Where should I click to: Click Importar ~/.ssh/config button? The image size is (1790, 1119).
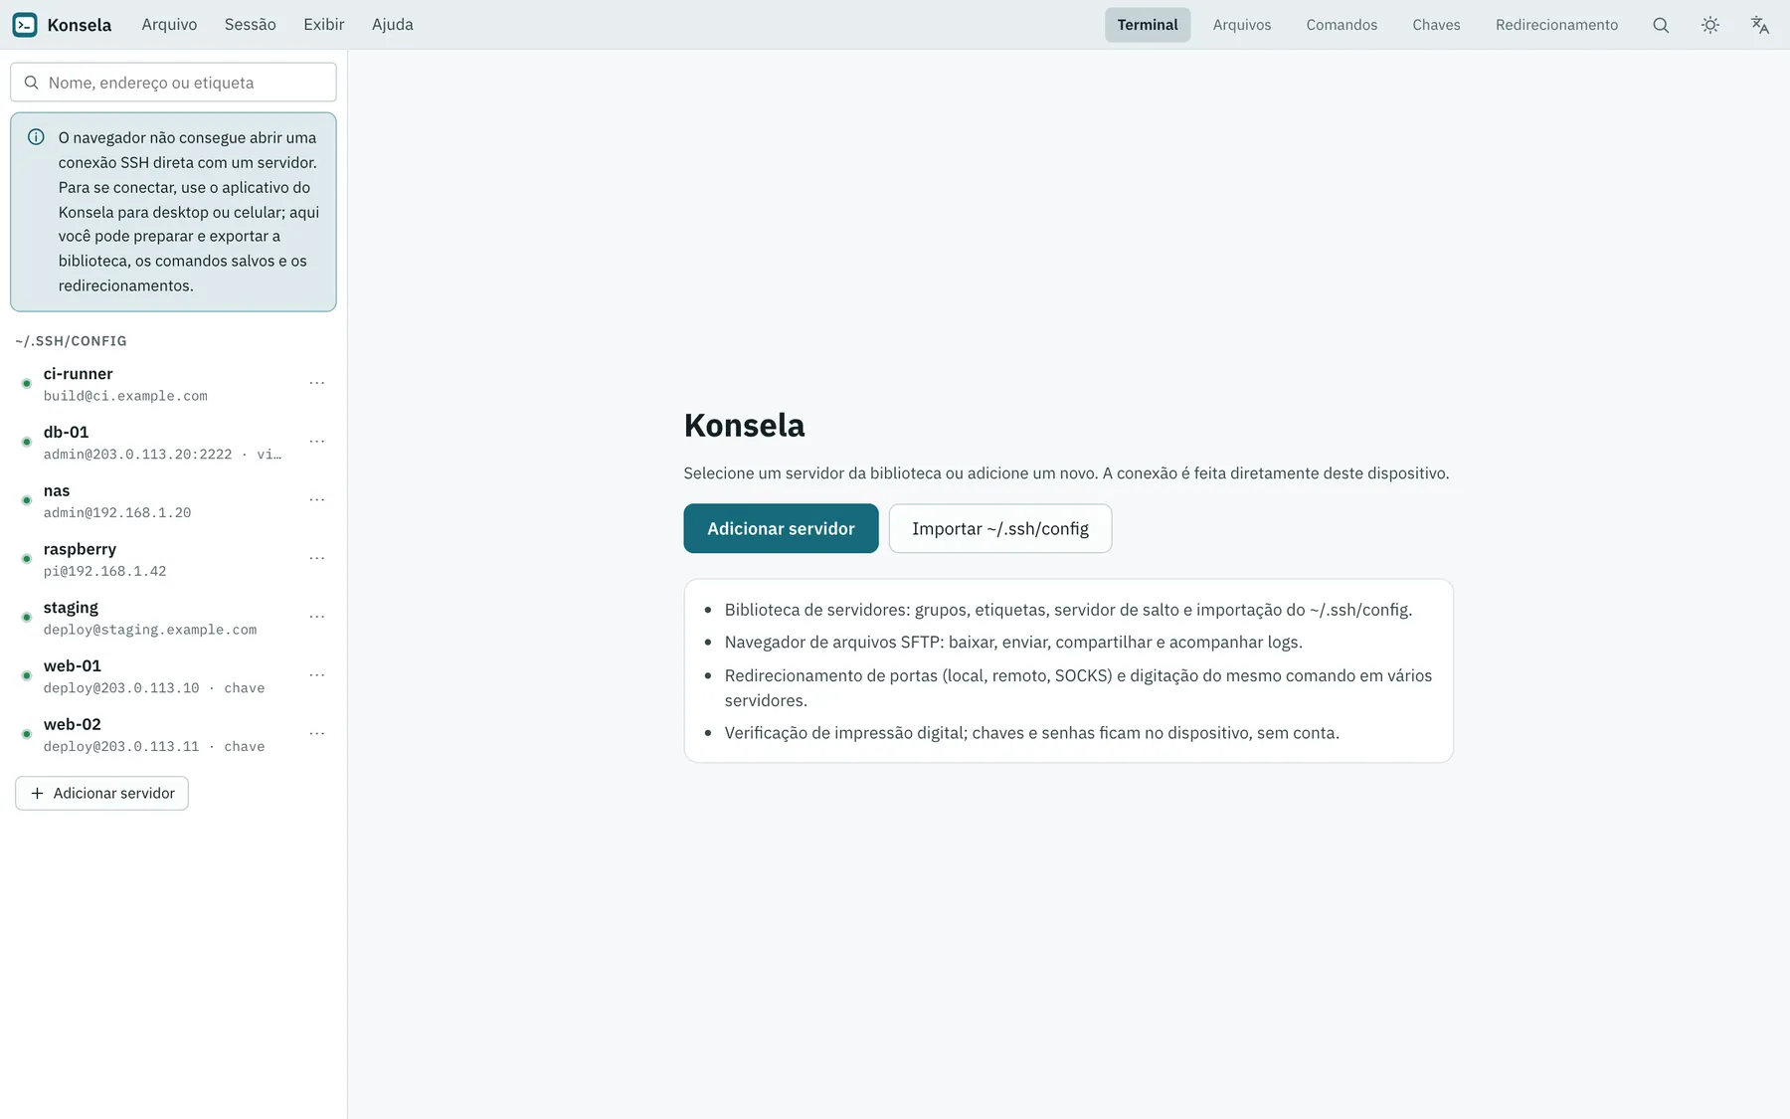pyautogui.click(x=1000, y=528)
